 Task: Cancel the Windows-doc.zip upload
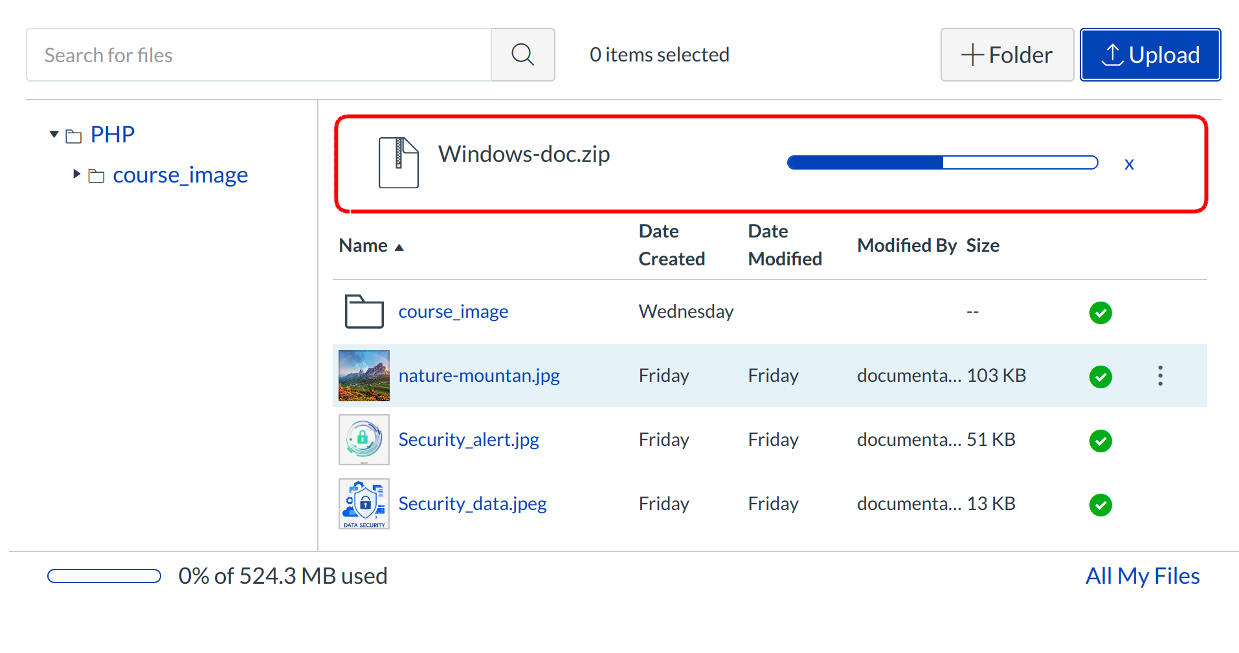1129,164
